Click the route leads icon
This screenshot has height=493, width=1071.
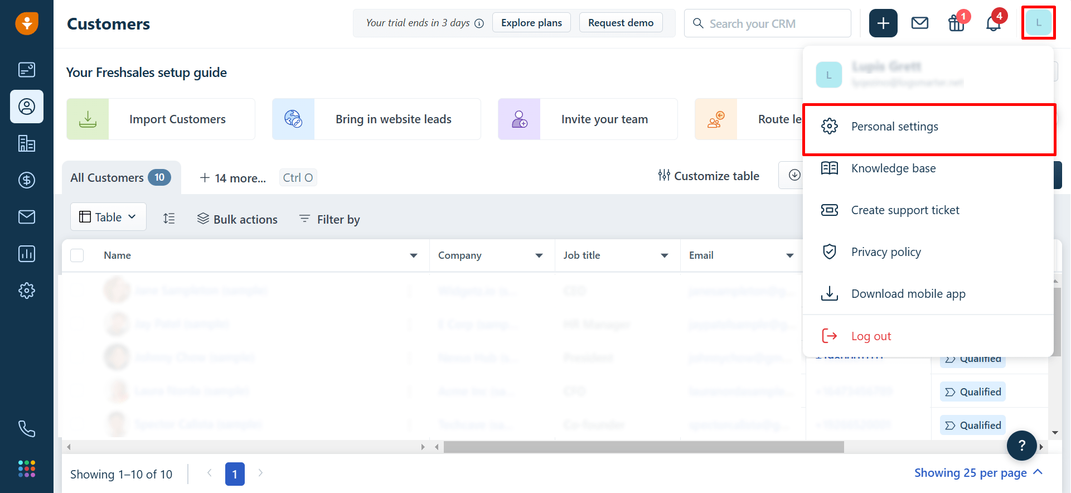coord(716,119)
